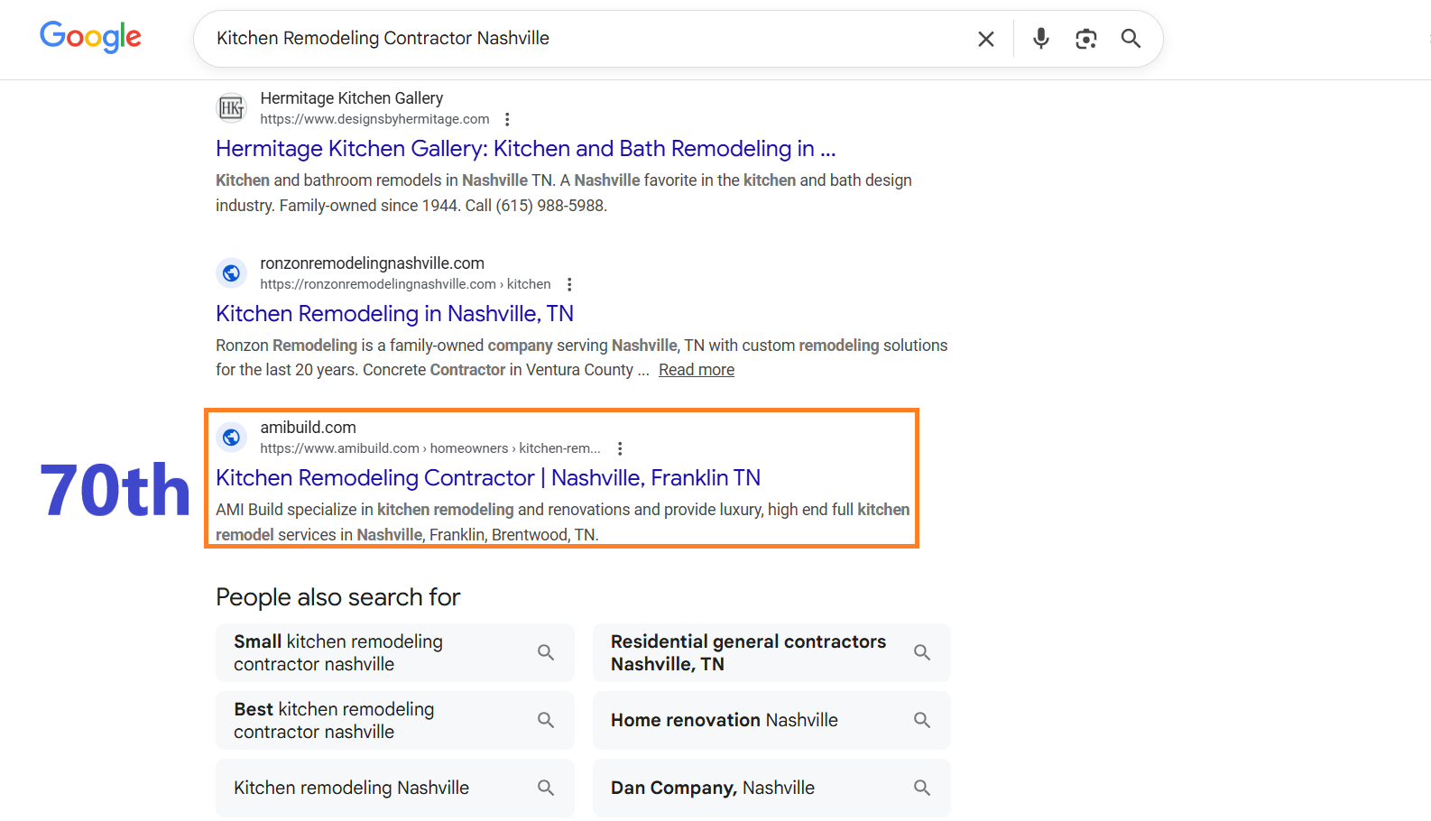Image resolution: width=1431 pixels, height=821 pixels.
Task: Start voice search with microphone icon
Action: click(1041, 39)
